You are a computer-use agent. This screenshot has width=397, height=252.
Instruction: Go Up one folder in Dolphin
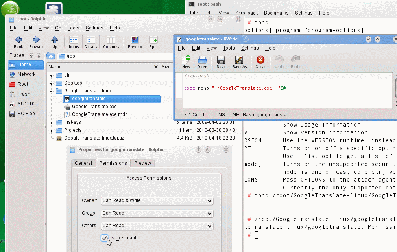(55, 42)
